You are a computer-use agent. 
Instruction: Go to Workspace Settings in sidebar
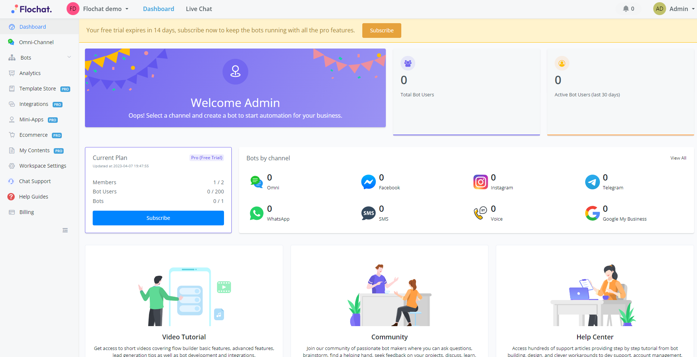click(43, 166)
